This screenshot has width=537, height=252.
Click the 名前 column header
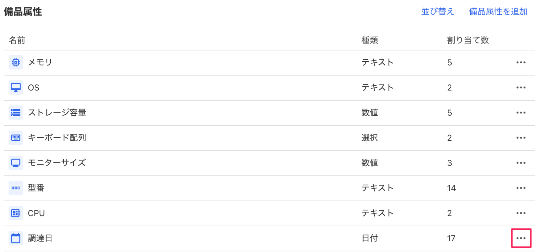coord(17,40)
